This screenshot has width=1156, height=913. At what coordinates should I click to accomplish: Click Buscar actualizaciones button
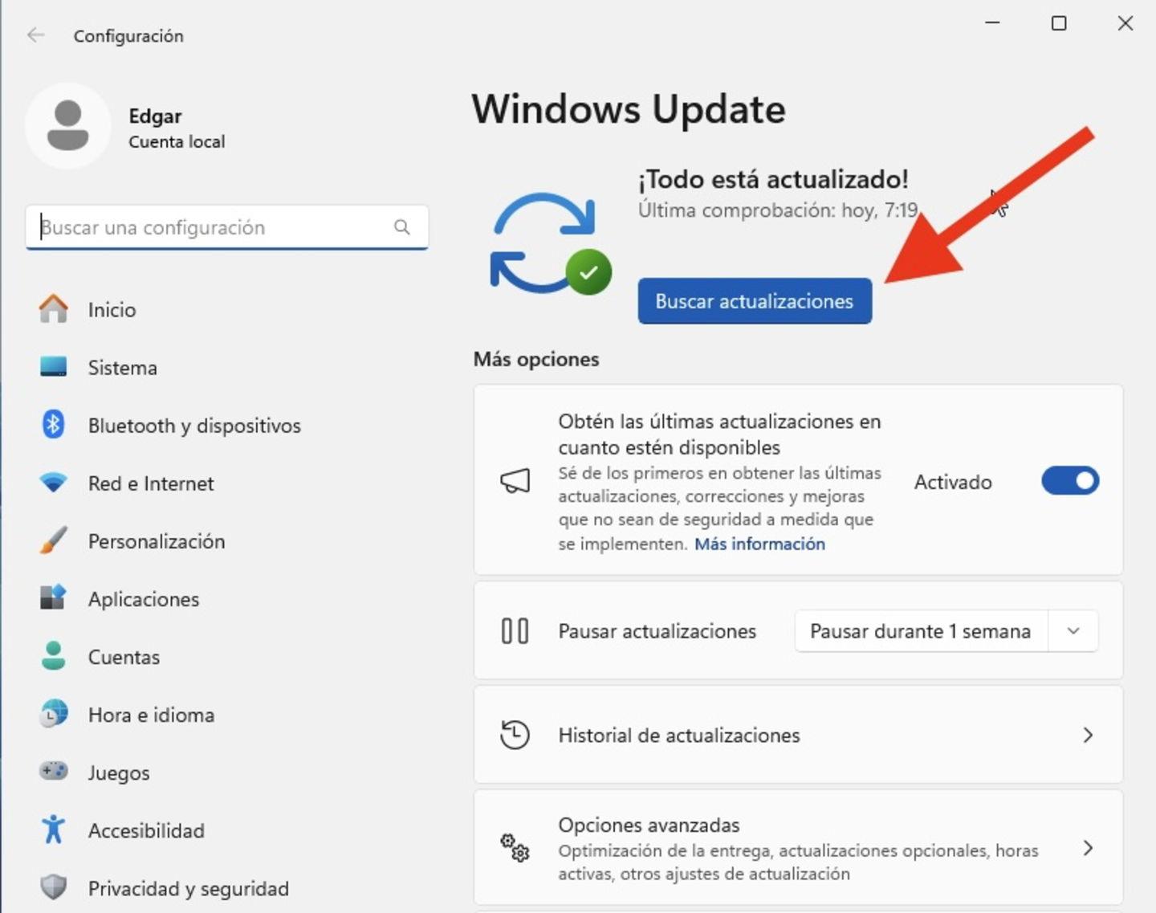pos(755,301)
